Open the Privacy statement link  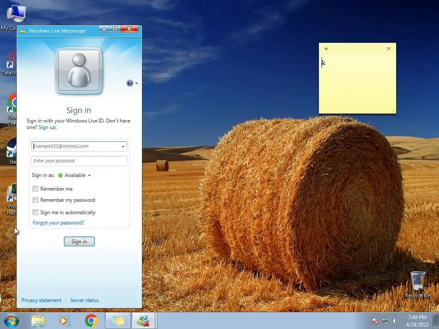point(42,300)
